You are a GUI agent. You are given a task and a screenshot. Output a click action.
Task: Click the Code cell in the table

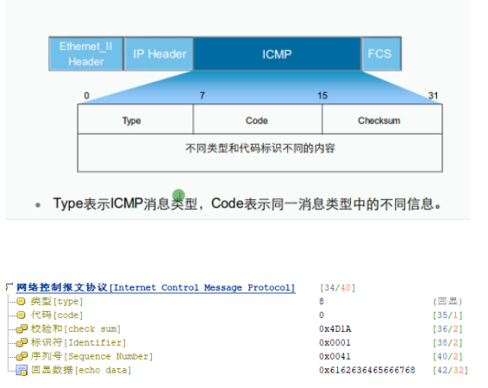(258, 120)
